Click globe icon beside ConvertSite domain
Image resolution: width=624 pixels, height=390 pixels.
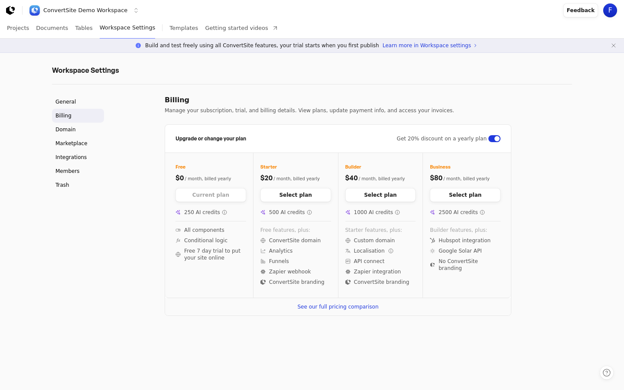(x=263, y=240)
